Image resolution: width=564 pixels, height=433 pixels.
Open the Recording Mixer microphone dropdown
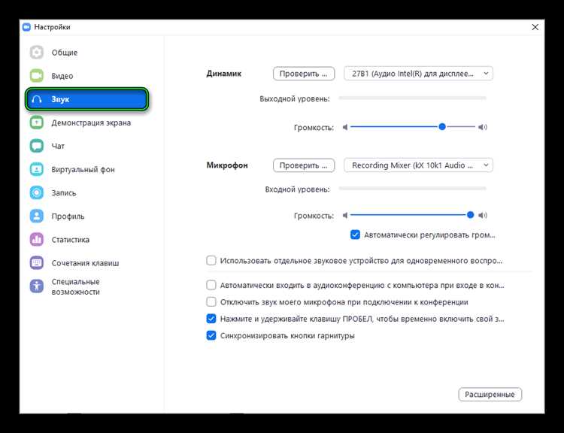pos(418,165)
